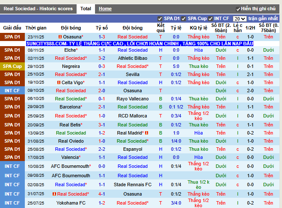This screenshot has height=208, width=282.
Task: Open RCD Mallorca team link
Action: pyautogui.click(x=133, y=116)
